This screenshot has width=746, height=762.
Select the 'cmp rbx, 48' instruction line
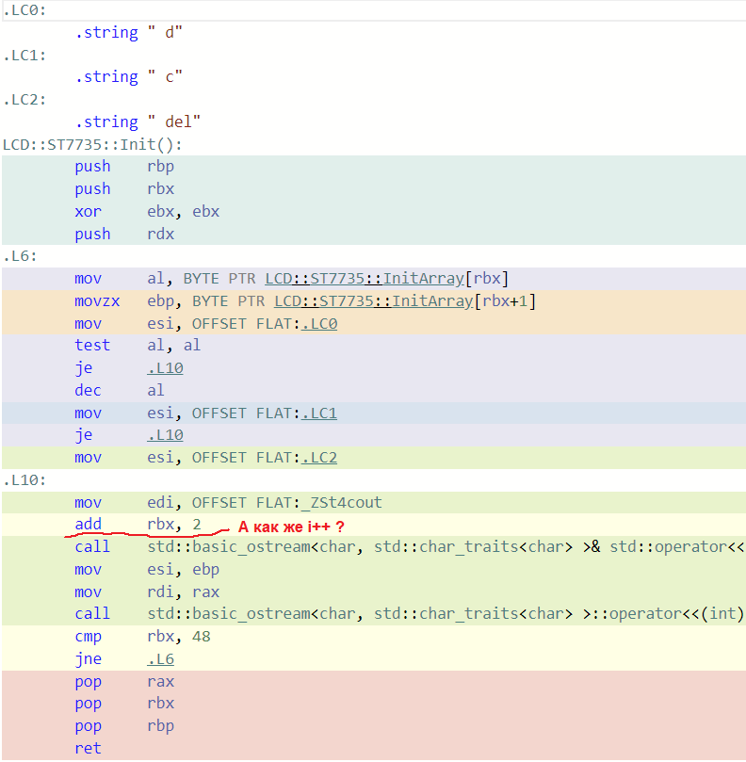pyautogui.click(x=142, y=637)
